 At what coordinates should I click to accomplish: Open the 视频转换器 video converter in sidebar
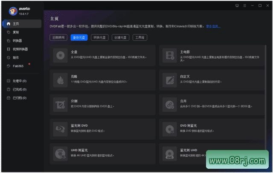click(22, 49)
